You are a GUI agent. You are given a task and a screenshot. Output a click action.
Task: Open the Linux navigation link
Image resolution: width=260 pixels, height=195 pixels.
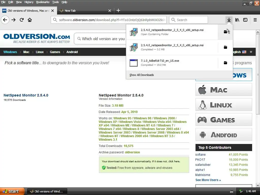[40, 52]
